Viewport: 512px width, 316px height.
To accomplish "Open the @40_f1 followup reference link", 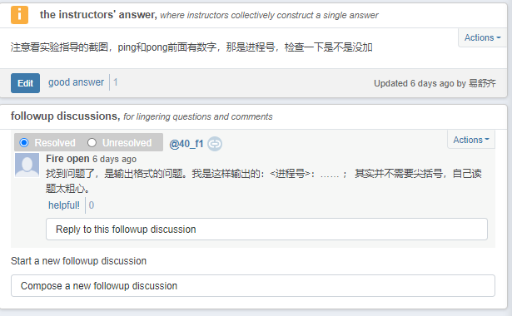I will tap(186, 144).
